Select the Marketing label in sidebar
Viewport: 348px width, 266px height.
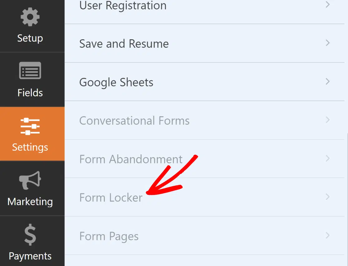click(30, 202)
